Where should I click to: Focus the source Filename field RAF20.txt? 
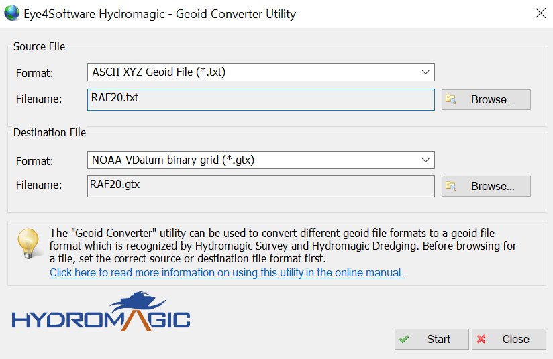260,99
